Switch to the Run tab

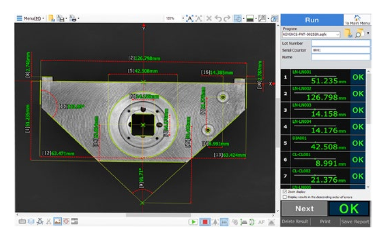[312, 20]
